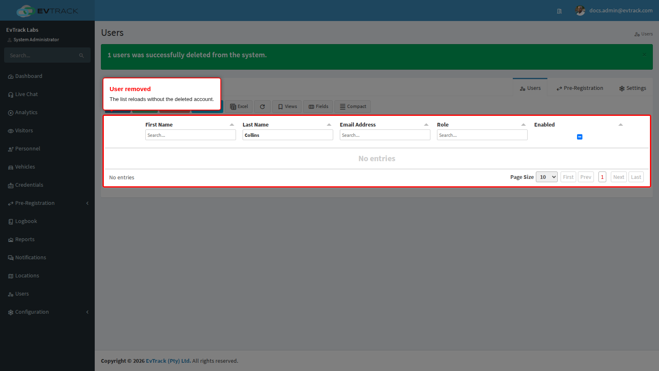Switch to the Settings tab

click(x=633, y=88)
